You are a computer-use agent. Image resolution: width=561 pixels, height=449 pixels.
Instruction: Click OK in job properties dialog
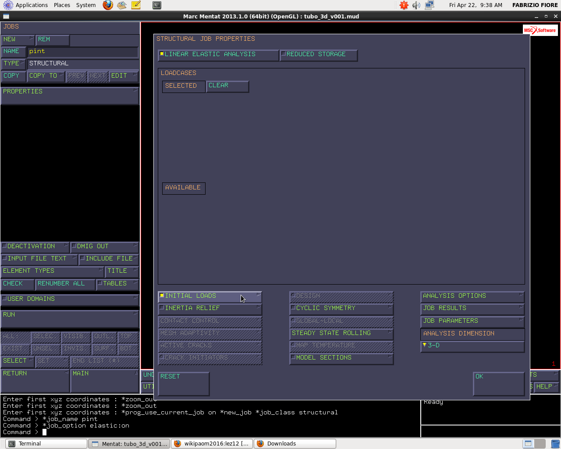click(x=499, y=384)
